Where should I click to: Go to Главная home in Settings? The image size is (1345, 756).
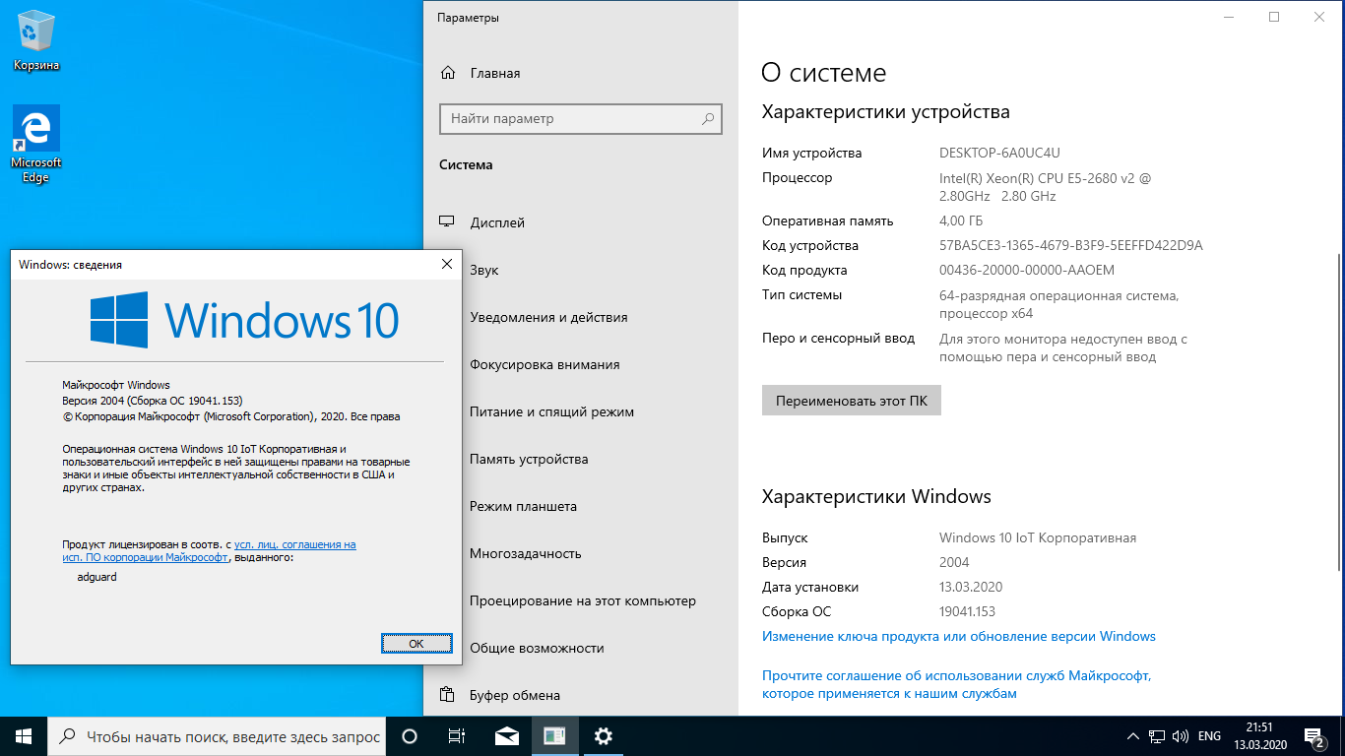(x=480, y=73)
